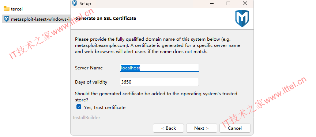Select the metasploit-latest-windows installer file icon
The height and width of the screenshot is (137, 316).
7,19
